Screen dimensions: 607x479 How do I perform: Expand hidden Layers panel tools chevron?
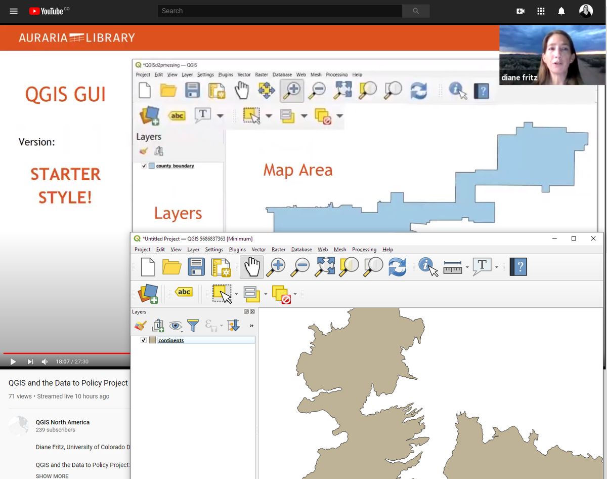[x=251, y=326]
